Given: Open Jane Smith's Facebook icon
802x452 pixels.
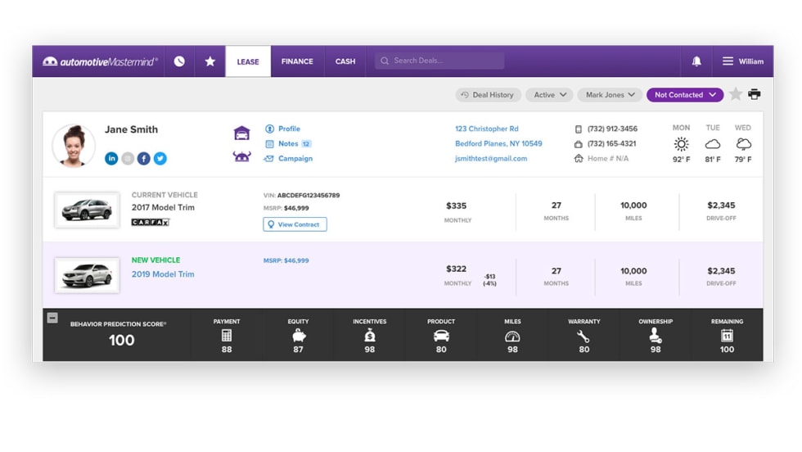Looking at the screenshot, I should coord(144,159).
